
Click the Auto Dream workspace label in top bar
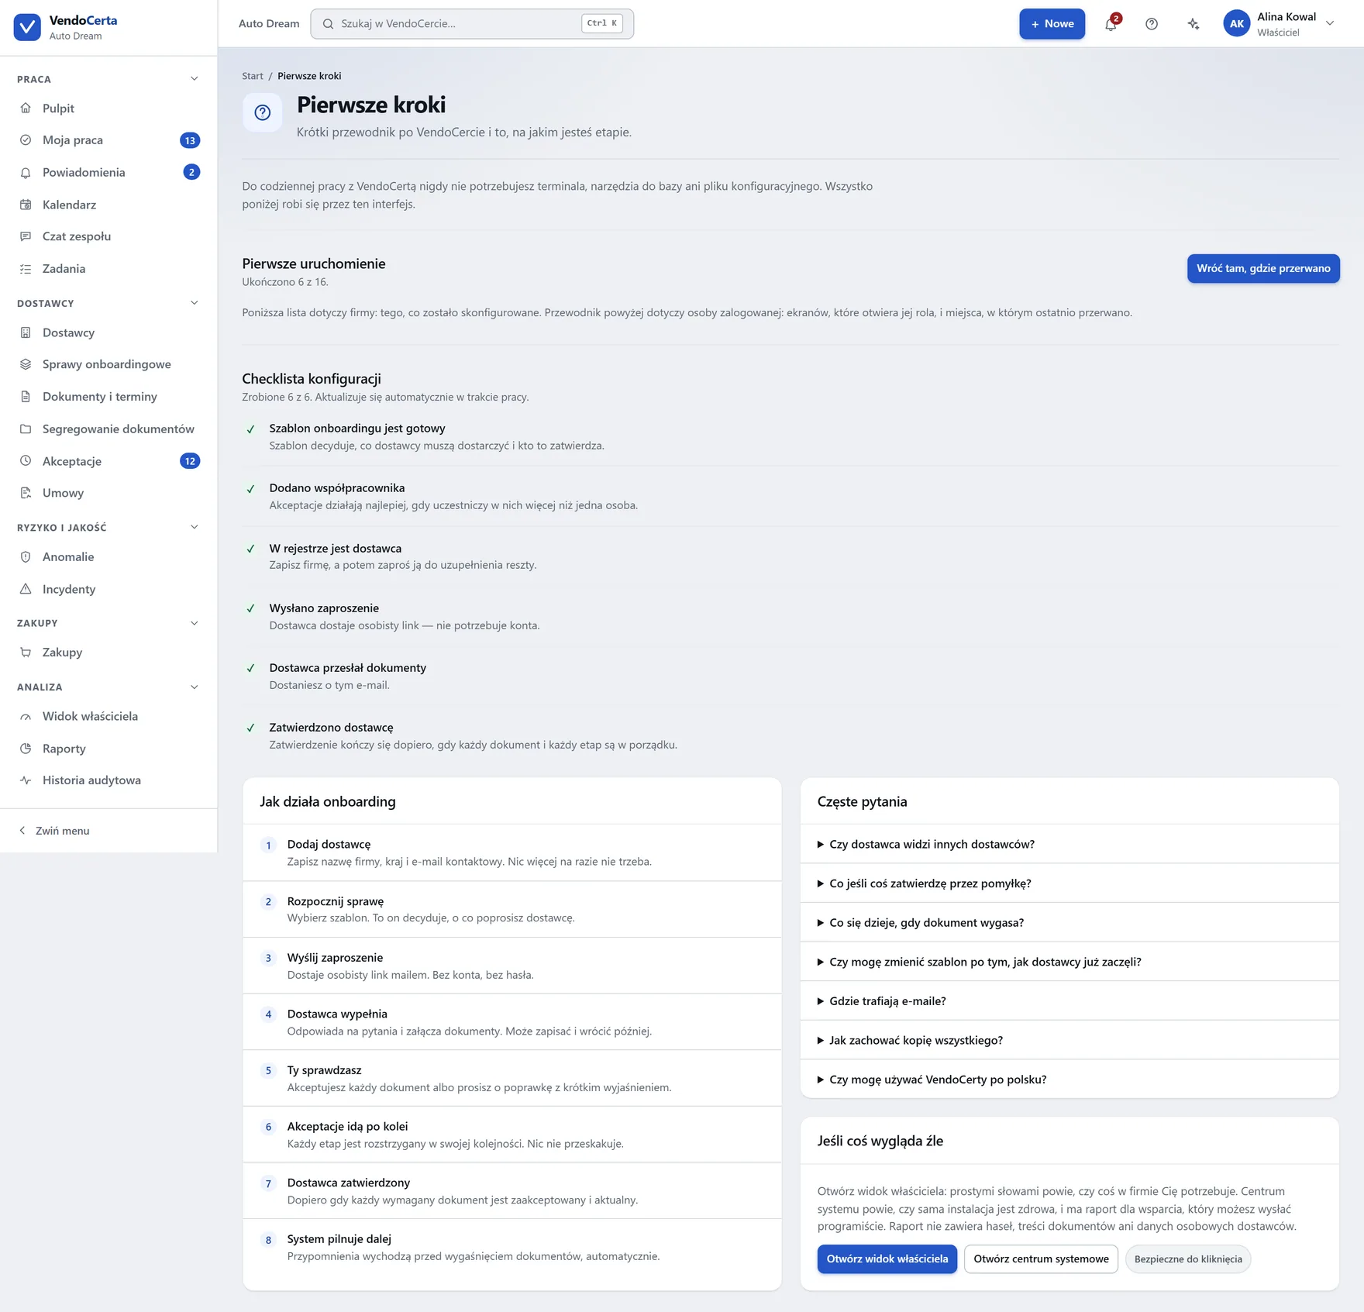(x=269, y=24)
